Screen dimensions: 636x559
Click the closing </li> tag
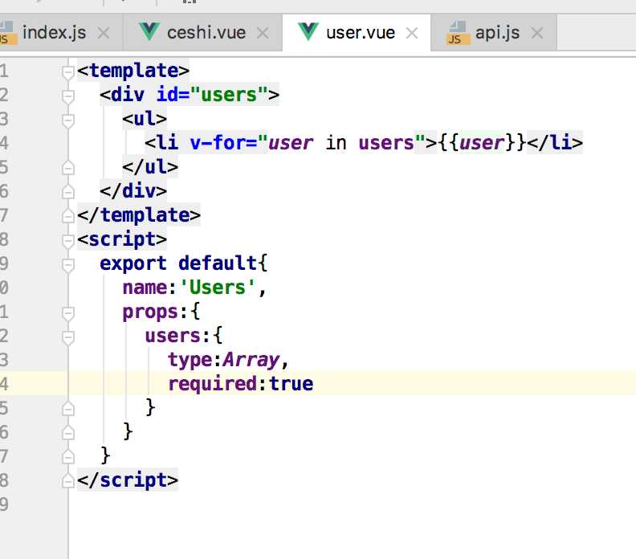(555, 142)
